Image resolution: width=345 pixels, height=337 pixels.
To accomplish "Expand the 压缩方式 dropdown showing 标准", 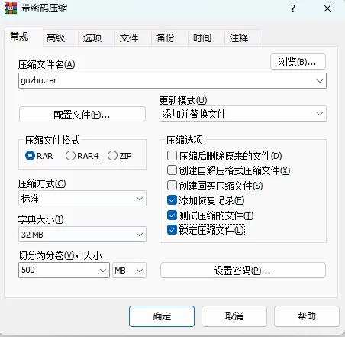I will click(82, 199).
